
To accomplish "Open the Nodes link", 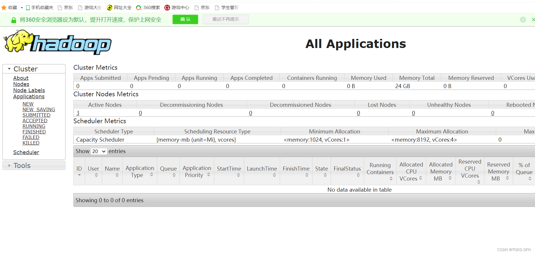I will coord(21,84).
